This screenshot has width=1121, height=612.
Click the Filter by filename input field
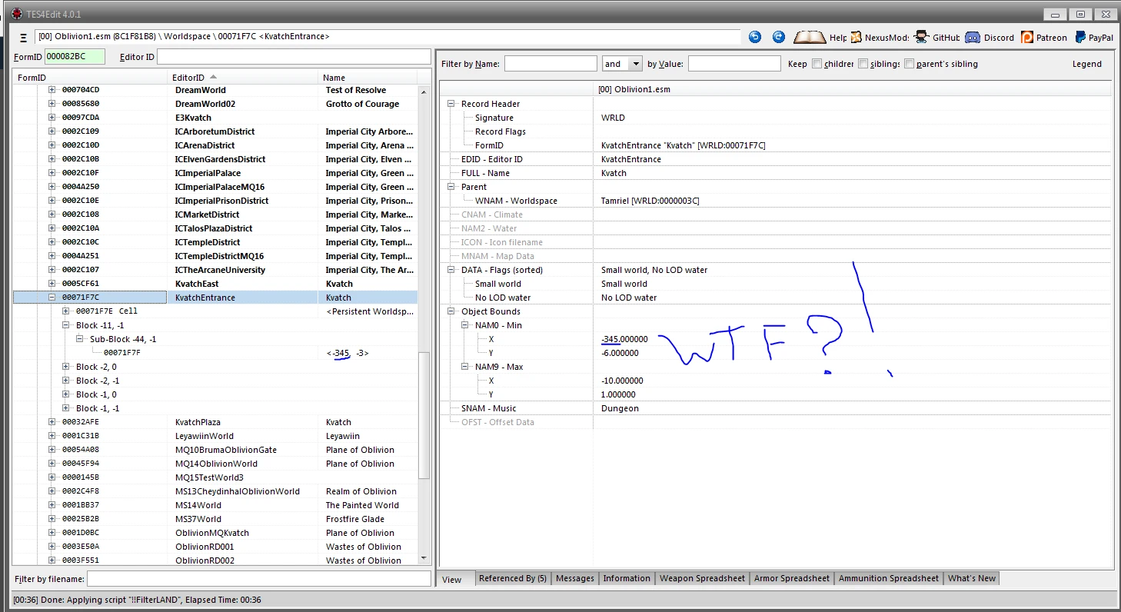(x=259, y=579)
